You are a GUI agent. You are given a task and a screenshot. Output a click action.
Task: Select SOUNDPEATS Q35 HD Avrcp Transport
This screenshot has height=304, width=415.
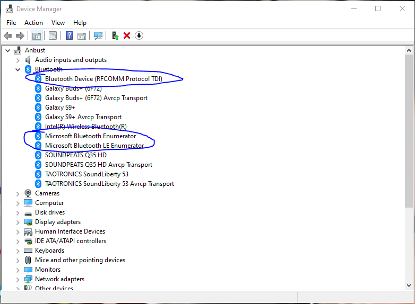click(x=99, y=165)
